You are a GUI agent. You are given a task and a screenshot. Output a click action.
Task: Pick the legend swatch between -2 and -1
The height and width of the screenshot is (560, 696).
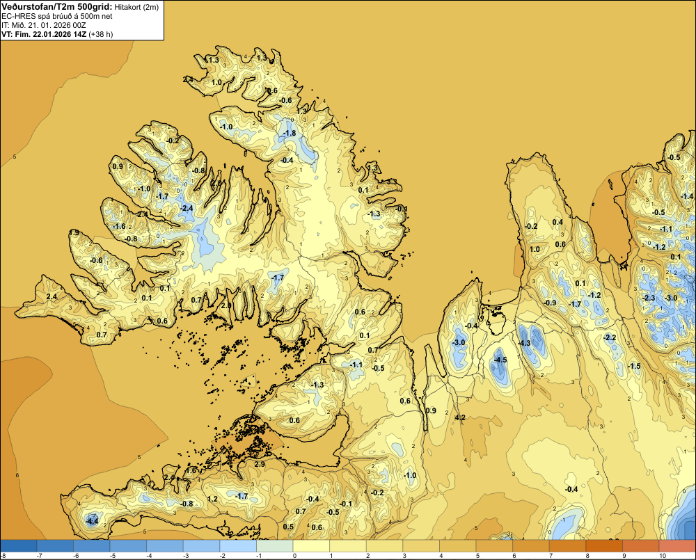238,545
